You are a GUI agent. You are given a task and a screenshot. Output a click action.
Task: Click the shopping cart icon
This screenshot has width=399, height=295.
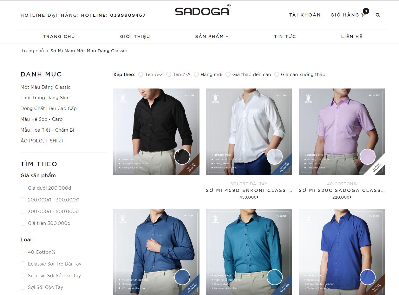364,15
